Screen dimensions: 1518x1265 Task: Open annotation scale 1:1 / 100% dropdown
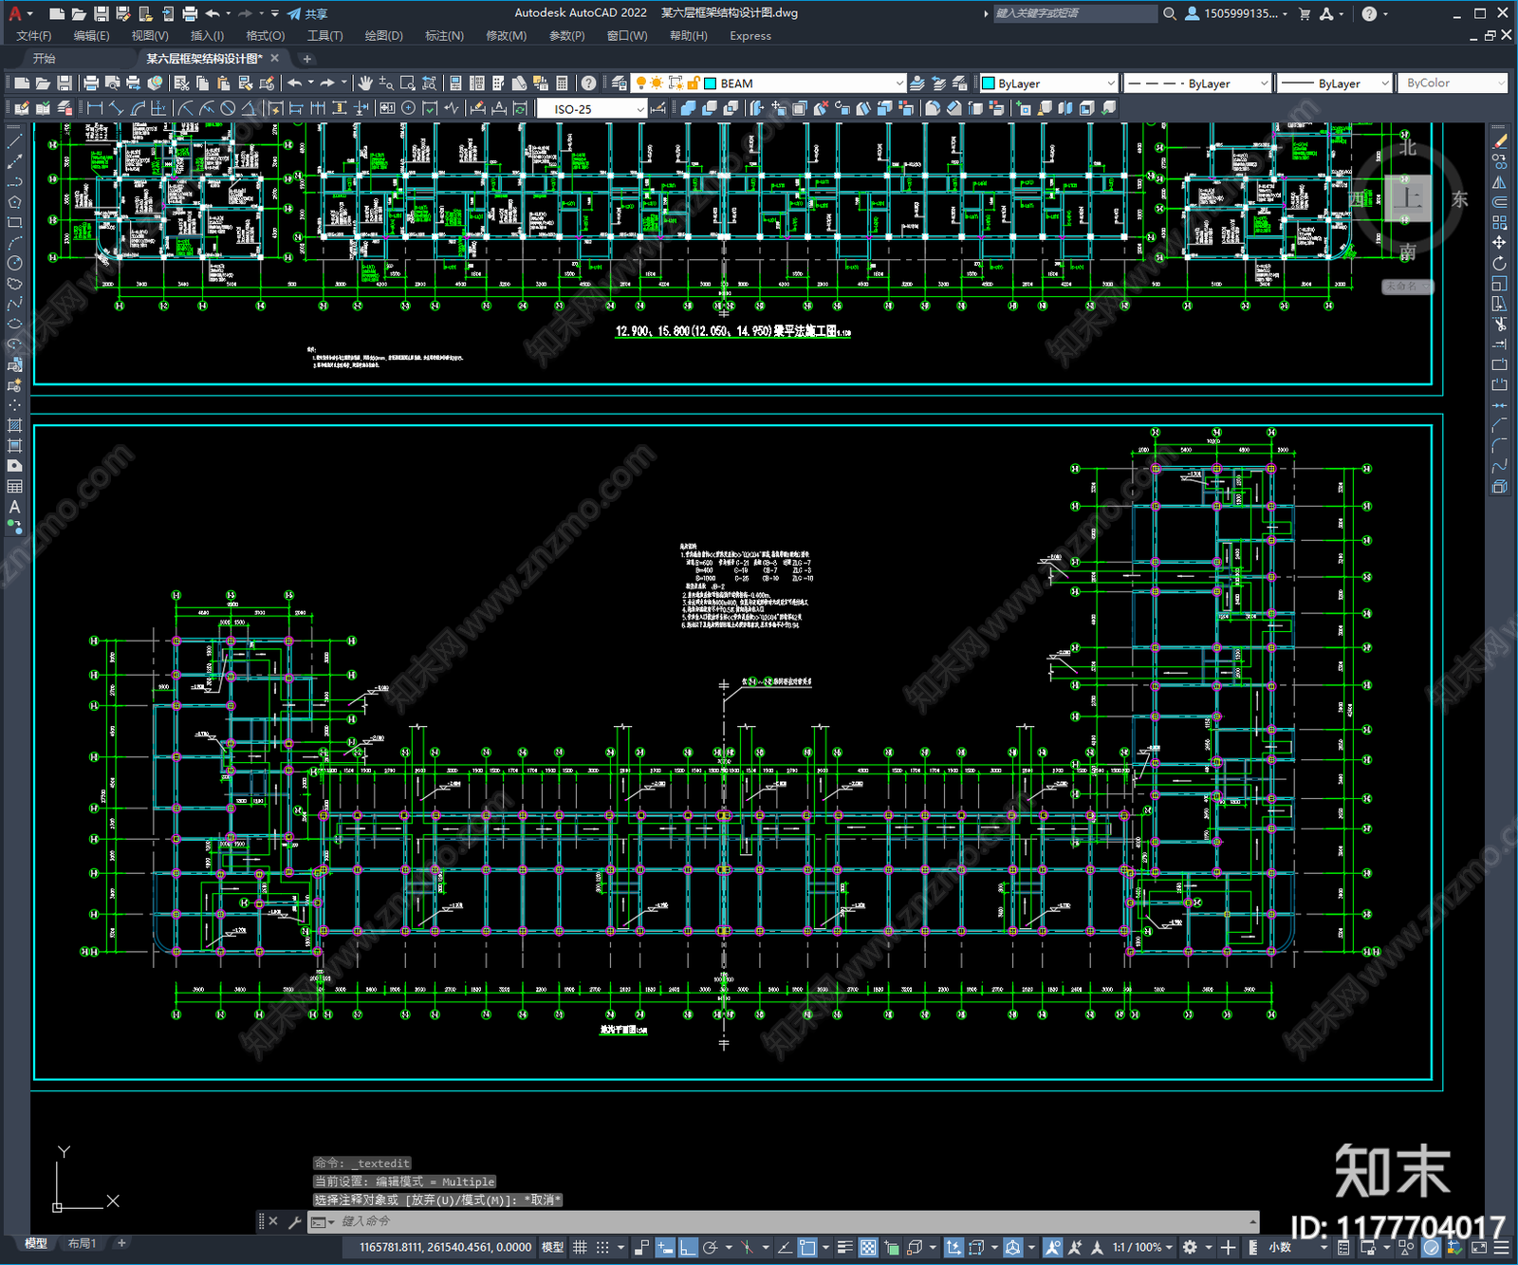[1142, 1247]
